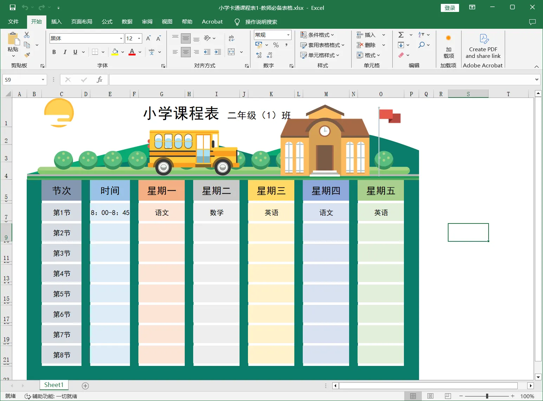Open the Name Box dropdown arrow
This screenshot has height=401, width=543.
click(x=43, y=80)
